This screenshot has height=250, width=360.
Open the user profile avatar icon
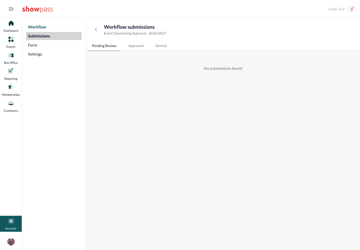pos(352,9)
